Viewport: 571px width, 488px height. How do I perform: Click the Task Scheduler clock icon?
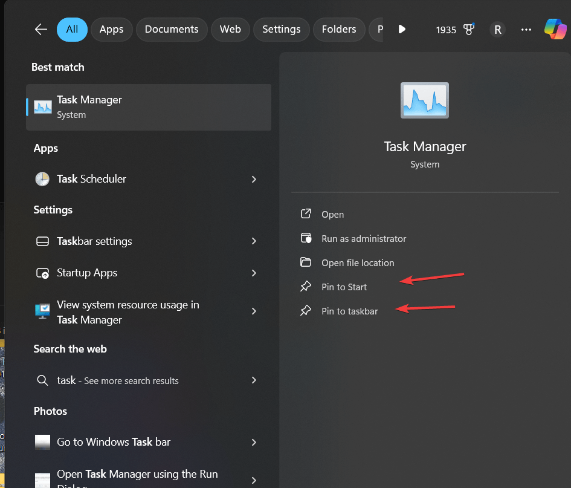coord(42,179)
